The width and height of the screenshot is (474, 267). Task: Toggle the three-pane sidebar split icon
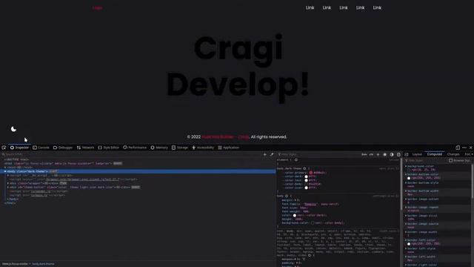[x=407, y=154]
